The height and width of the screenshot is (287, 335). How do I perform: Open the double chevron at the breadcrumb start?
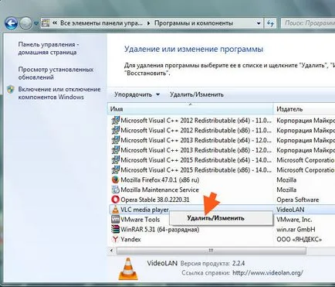point(54,23)
